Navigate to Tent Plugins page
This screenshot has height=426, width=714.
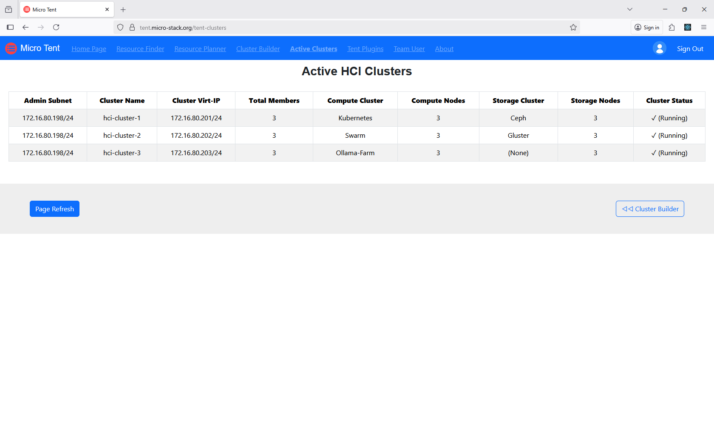click(365, 49)
